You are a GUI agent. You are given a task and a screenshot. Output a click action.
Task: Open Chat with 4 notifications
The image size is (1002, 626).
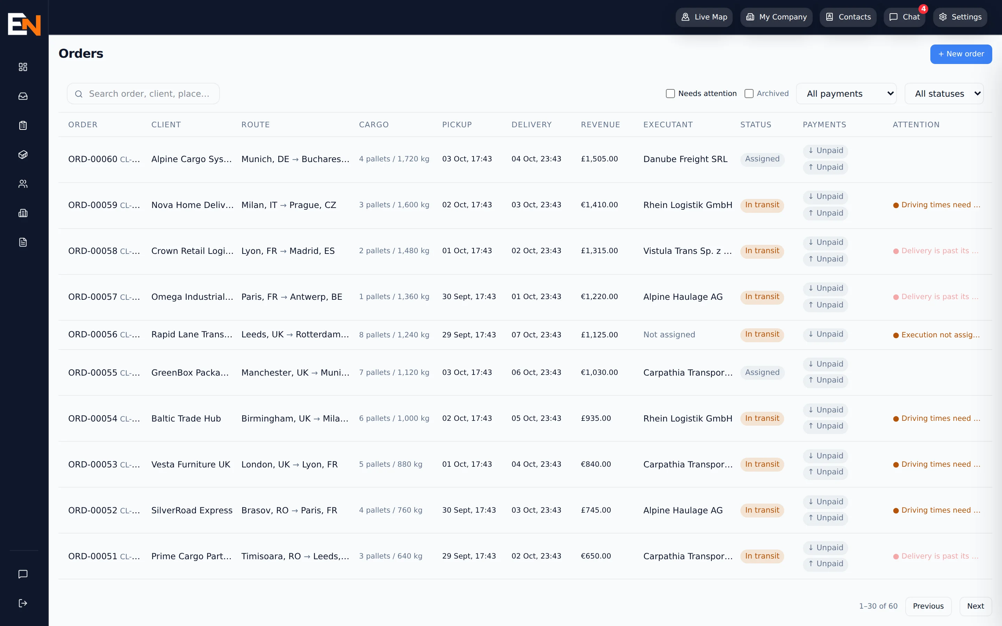904,17
